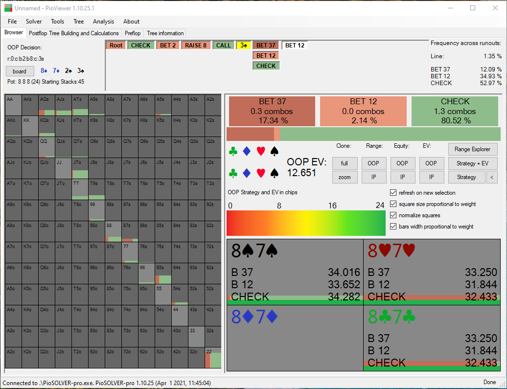Select the green club suit in bottom row
Viewport: 507px width, 389px height.
click(x=233, y=173)
